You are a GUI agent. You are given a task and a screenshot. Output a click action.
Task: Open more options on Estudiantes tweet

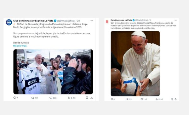pos(176,20)
